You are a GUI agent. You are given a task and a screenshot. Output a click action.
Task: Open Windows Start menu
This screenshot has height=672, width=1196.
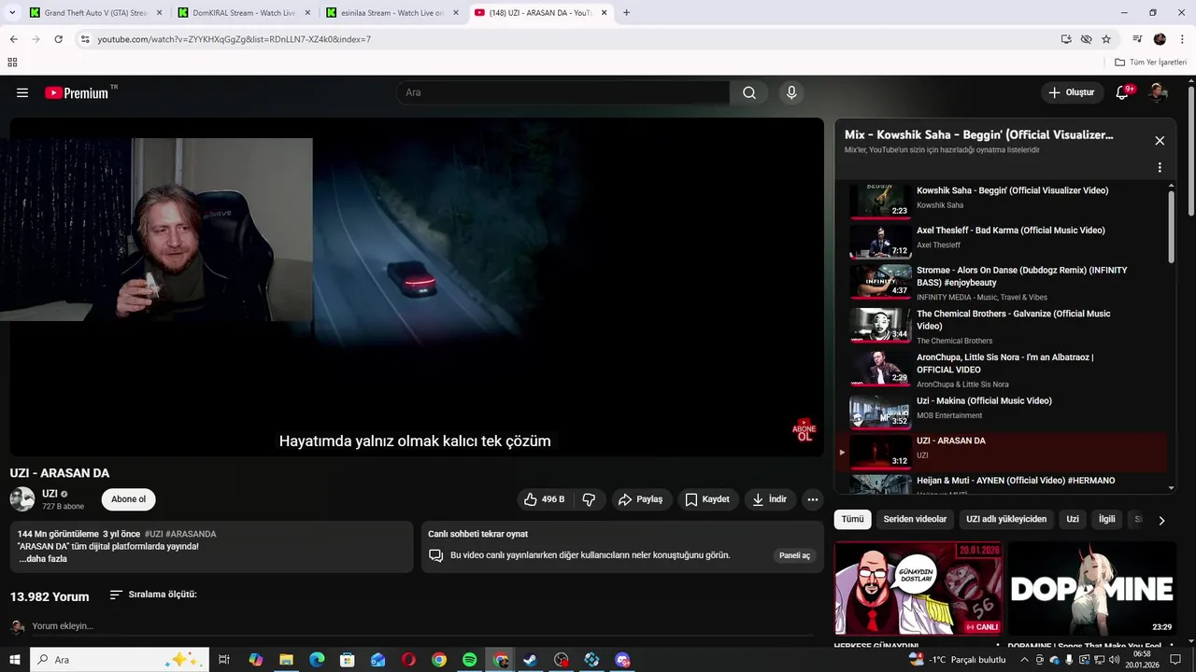pos(15,660)
